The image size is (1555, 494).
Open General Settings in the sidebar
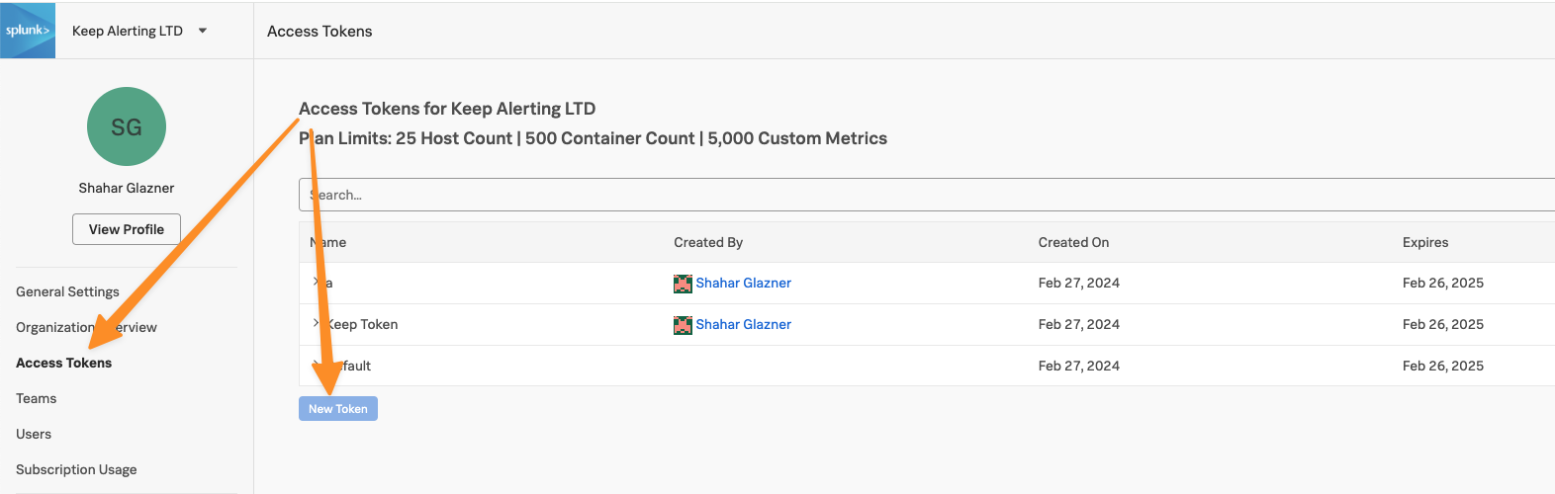click(x=67, y=291)
